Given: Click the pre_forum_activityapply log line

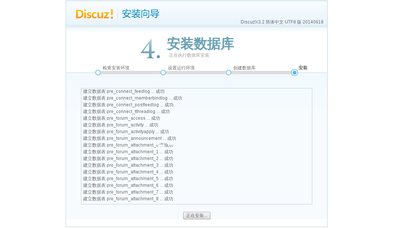Looking at the screenshot, I should 126,132.
